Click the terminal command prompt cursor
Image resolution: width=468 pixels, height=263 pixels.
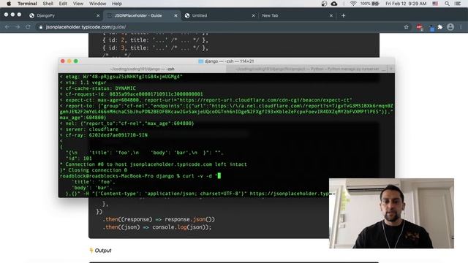tap(219, 176)
